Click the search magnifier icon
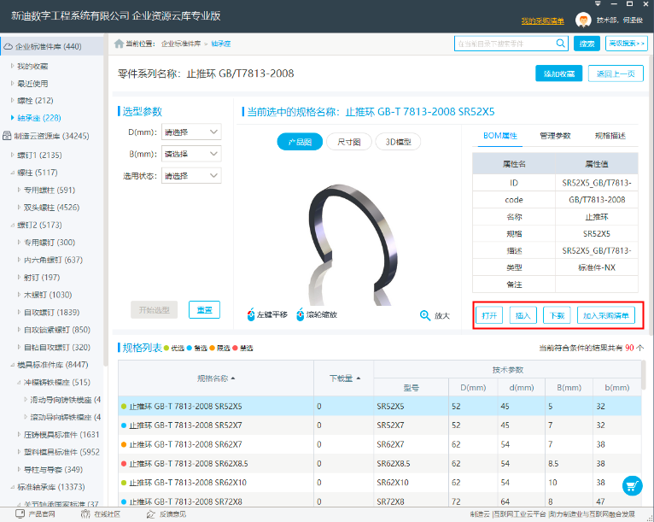 (561, 43)
